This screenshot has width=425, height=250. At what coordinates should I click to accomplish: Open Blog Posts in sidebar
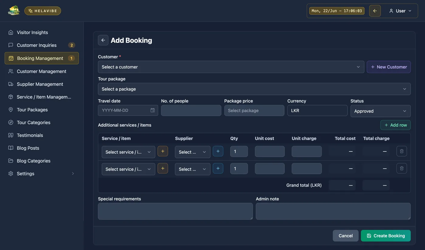[42, 148]
